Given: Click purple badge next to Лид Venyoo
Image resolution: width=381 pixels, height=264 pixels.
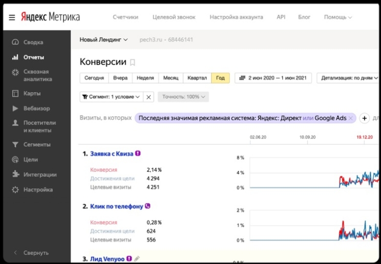Looking at the screenshot, I should [129, 259].
